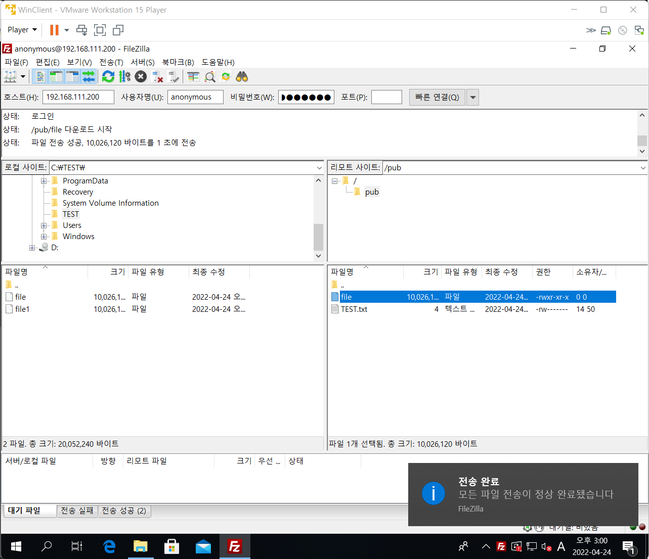Collapse the remote root / node
649x559 pixels.
click(334, 181)
